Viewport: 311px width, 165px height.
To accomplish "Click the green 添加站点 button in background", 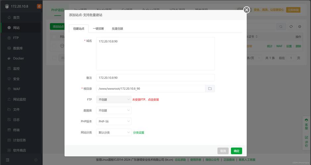I will click(x=57, y=26).
